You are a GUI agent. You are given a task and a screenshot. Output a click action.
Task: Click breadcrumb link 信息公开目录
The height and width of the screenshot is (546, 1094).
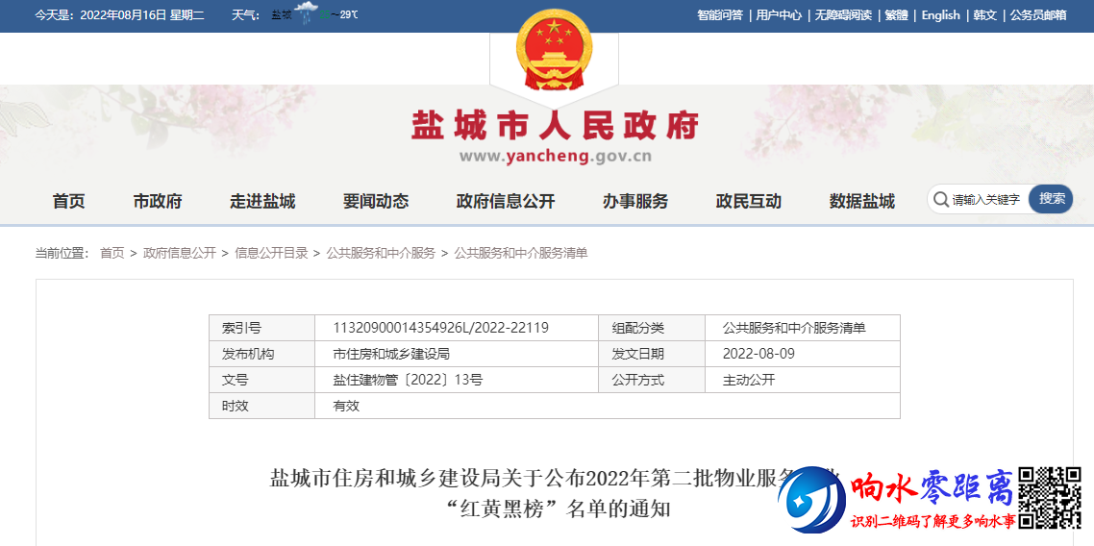[271, 253]
